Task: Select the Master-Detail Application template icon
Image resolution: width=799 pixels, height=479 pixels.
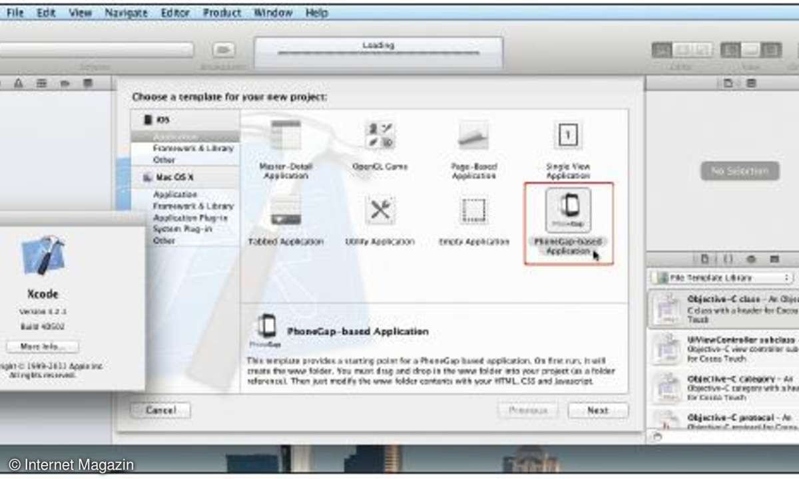Action: (286, 136)
